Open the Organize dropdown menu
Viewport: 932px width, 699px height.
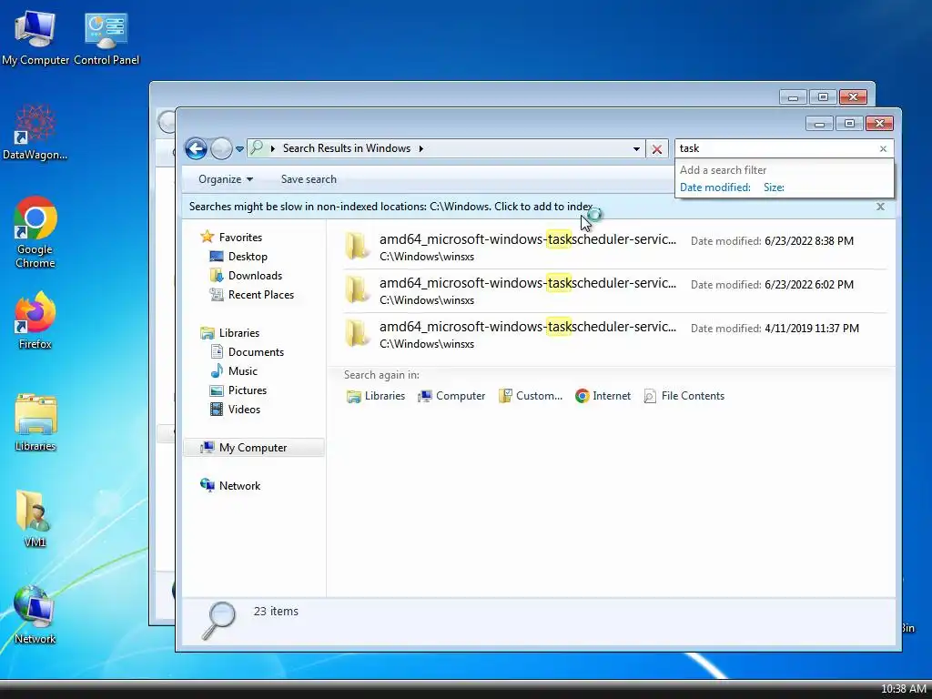[x=226, y=179]
